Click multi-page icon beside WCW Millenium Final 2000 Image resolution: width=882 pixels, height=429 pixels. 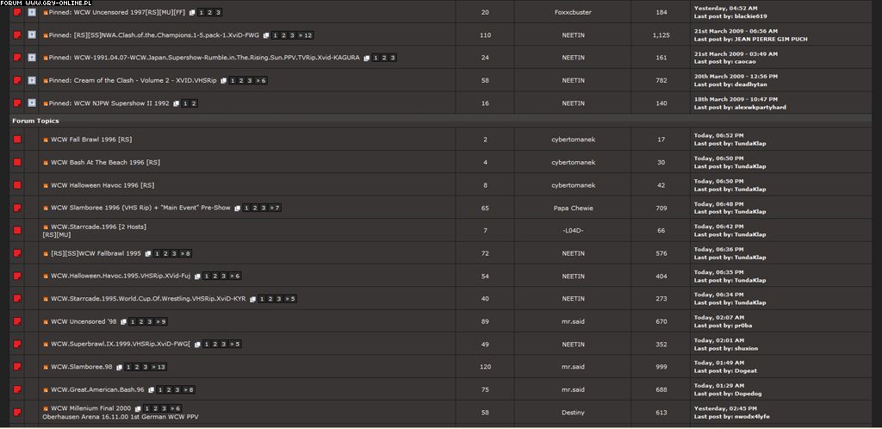coord(138,409)
